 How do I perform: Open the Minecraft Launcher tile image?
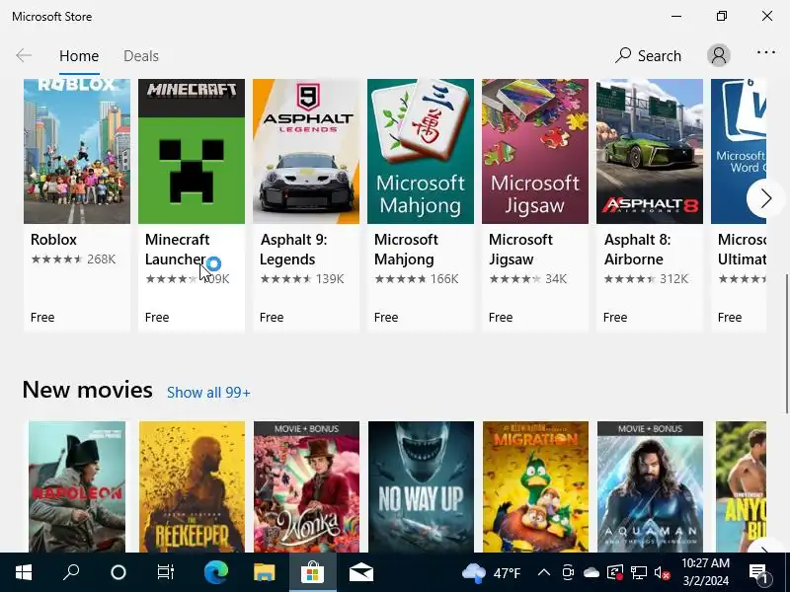point(192,151)
